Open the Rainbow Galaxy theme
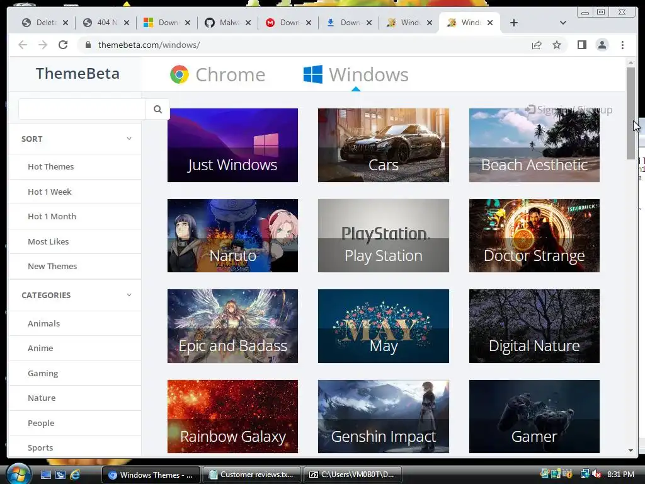 pyautogui.click(x=232, y=417)
